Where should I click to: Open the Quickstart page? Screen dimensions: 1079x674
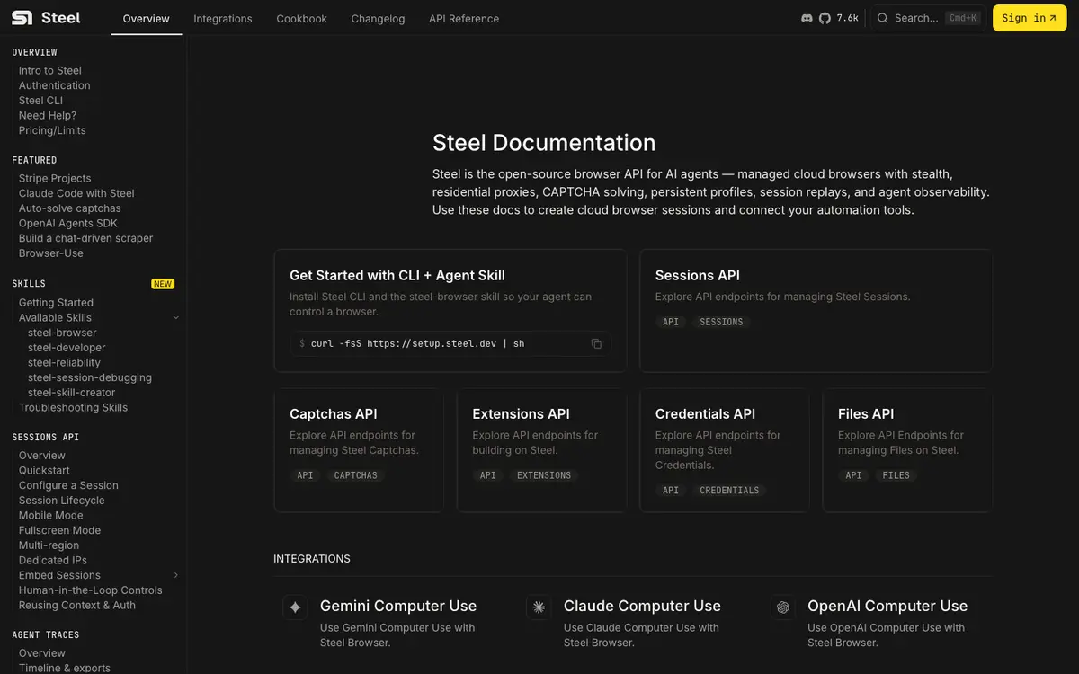pyautogui.click(x=44, y=471)
